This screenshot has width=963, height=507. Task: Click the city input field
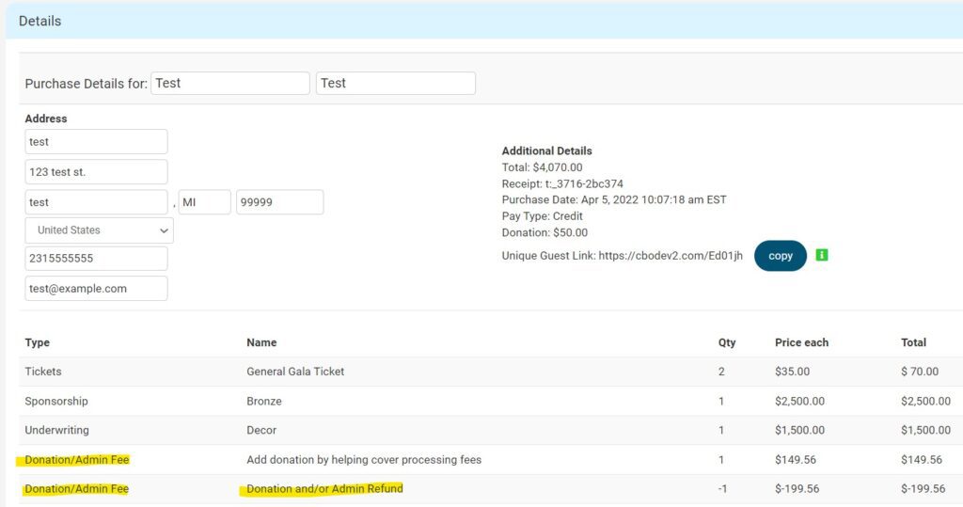pos(96,202)
